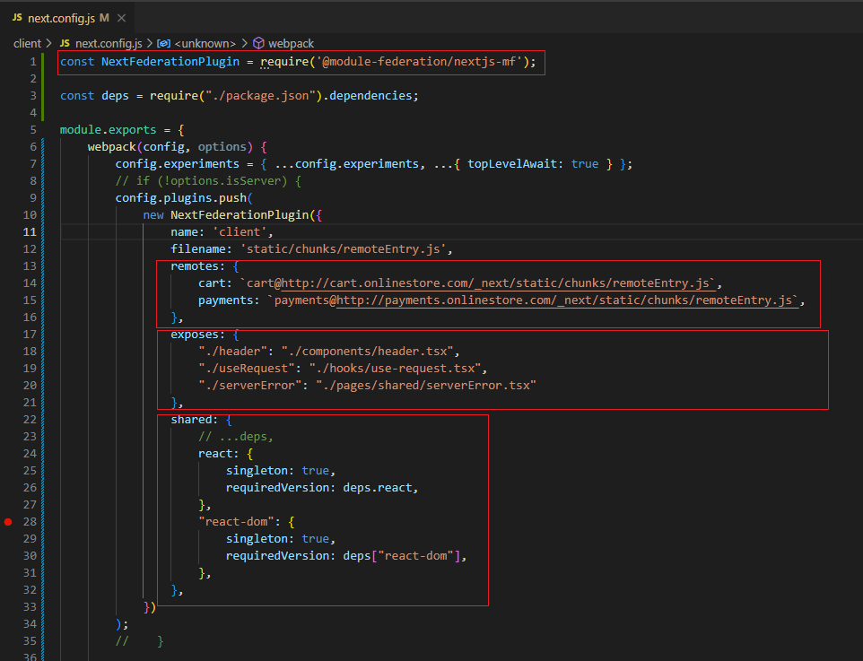Image resolution: width=863 pixels, height=661 pixels.
Task: Click the JS file icon in the editor tab
Action: coord(17,17)
